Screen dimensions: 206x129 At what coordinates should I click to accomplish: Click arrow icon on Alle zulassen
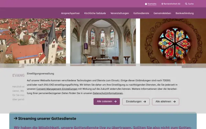click(x=115, y=101)
